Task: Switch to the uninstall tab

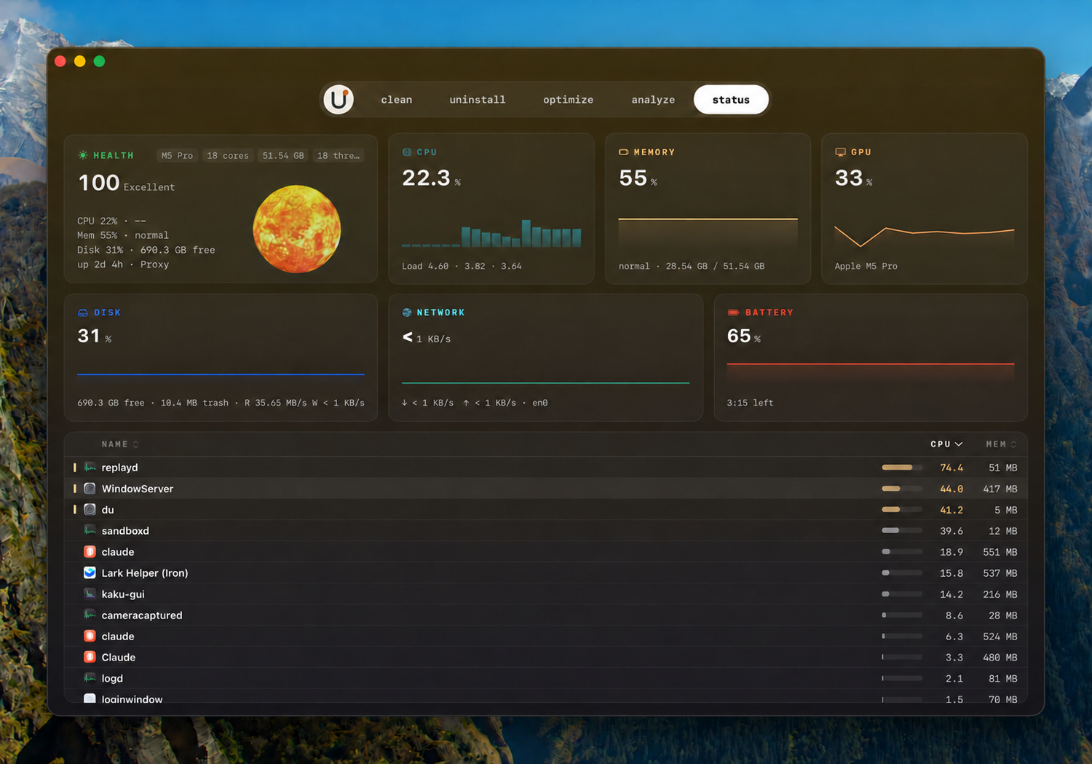Action: [478, 100]
